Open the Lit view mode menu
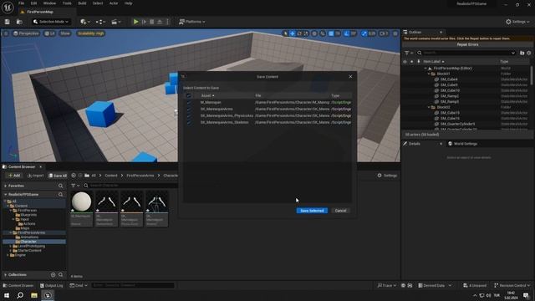535x301 pixels. (x=50, y=33)
